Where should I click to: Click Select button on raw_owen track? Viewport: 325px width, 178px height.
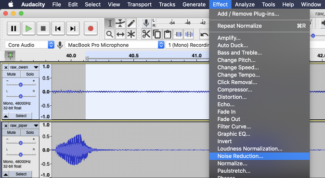(x=21, y=116)
